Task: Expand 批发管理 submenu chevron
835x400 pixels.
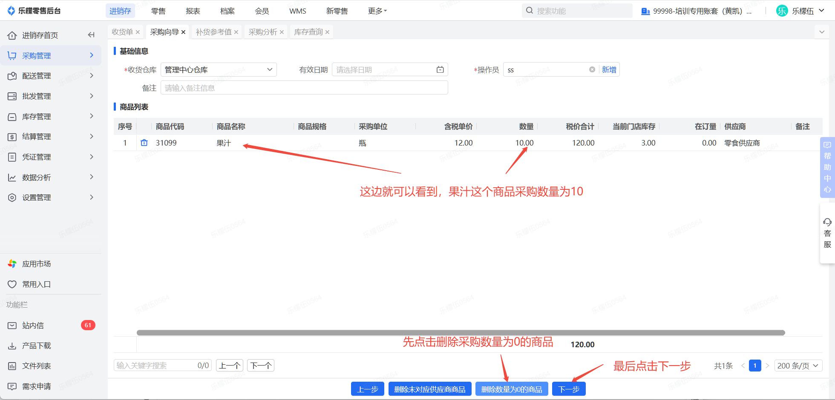Action: click(92, 96)
